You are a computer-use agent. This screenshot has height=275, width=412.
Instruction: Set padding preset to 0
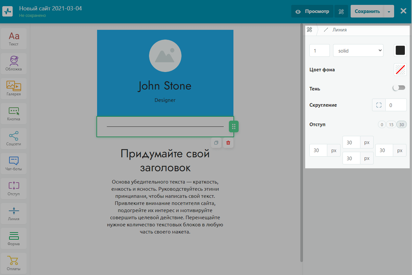[x=382, y=125]
